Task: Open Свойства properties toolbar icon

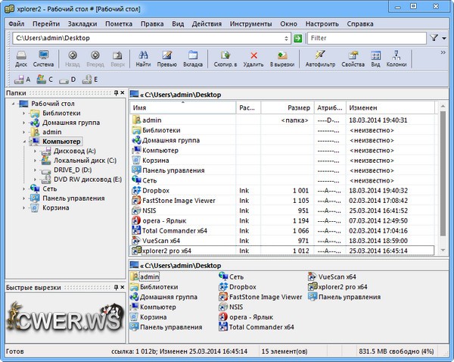Action: (x=353, y=57)
